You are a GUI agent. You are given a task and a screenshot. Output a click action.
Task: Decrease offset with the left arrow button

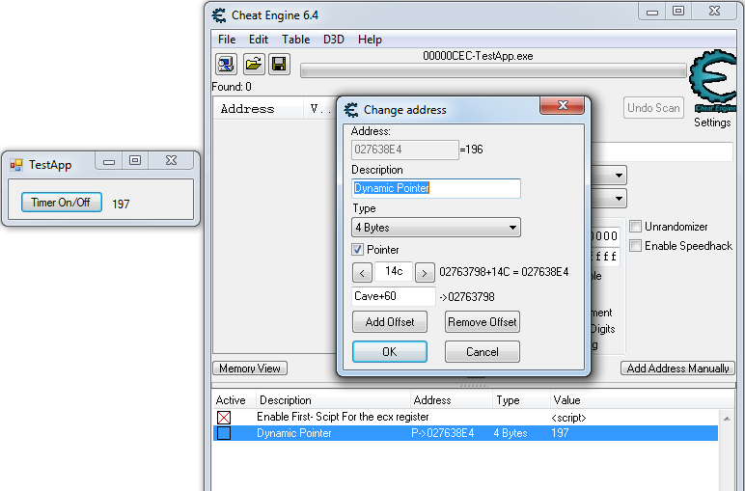[x=362, y=273]
